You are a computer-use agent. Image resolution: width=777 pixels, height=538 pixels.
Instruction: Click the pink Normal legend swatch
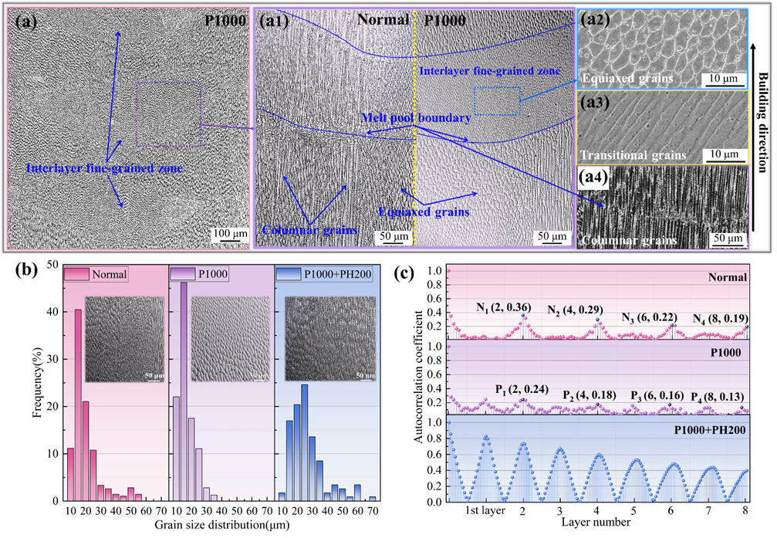tap(77, 274)
